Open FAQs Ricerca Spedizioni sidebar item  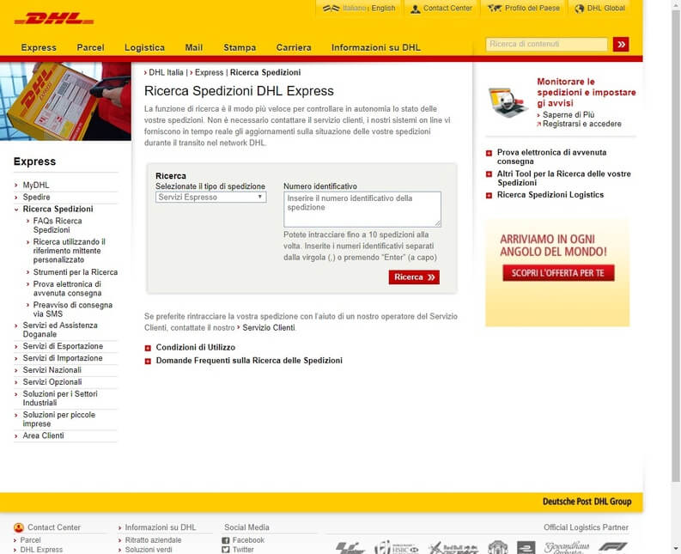(58, 226)
